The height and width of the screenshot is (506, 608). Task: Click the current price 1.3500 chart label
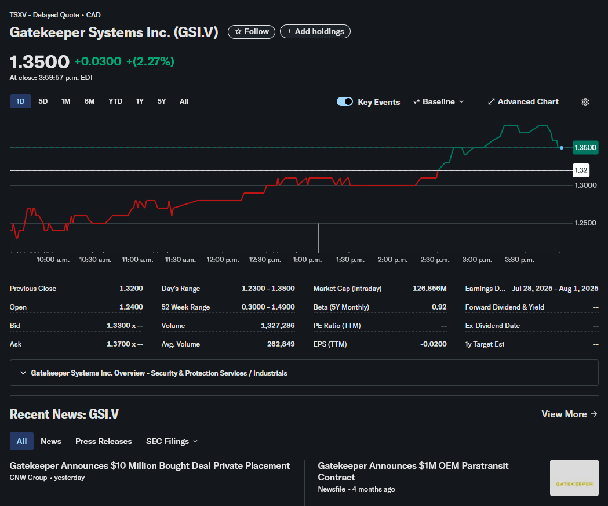coord(585,147)
